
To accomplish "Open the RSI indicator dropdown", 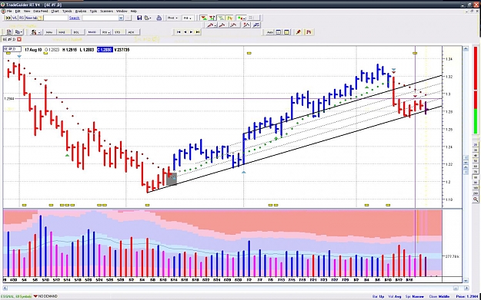I will pos(106,32).
